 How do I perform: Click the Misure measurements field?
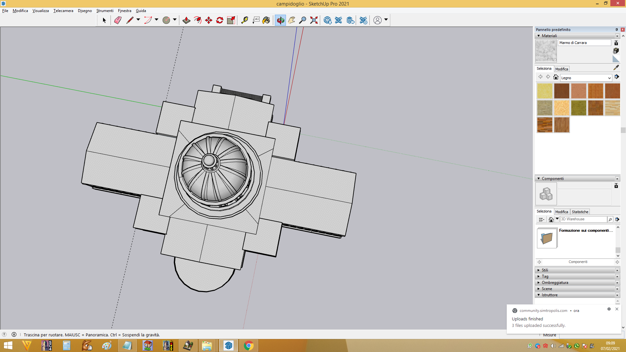(x=591, y=335)
